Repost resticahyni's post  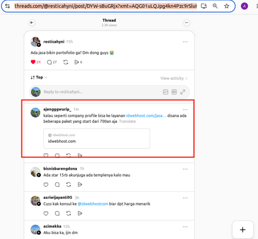pos(66,62)
